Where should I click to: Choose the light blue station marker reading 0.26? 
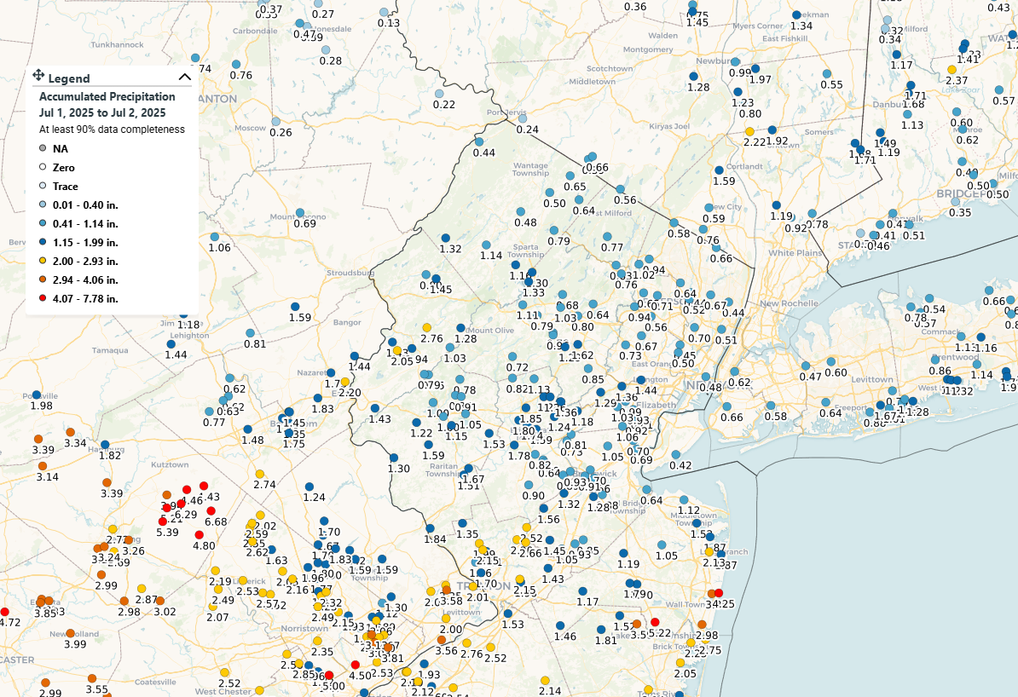pyautogui.click(x=276, y=121)
